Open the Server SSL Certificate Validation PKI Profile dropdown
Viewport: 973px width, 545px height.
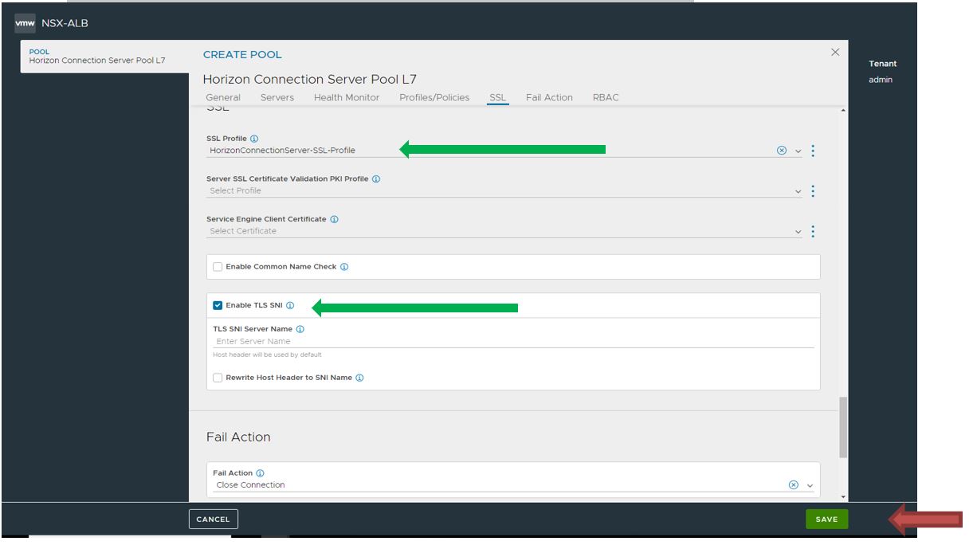tap(798, 191)
